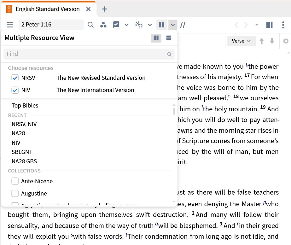291x245 pixels.
Task: Go forward with right arrow
Action: pyautogui.click(x=246, y=25)
